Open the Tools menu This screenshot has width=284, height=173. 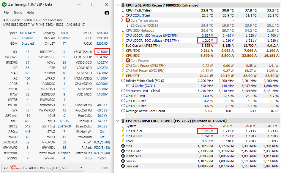click(18, 13)
